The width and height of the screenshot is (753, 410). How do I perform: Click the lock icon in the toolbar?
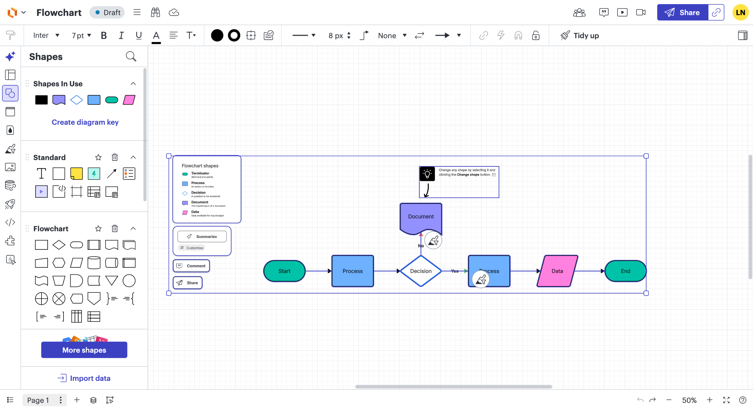coord(536,36)
